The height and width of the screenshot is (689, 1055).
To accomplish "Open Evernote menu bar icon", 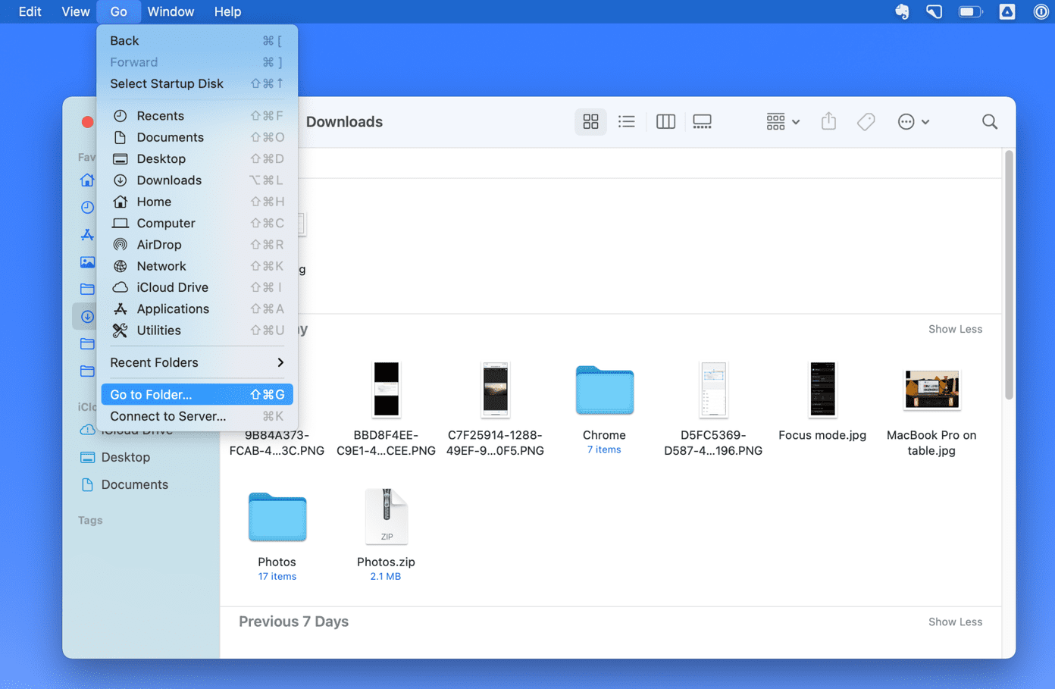I will click(902, 11).
